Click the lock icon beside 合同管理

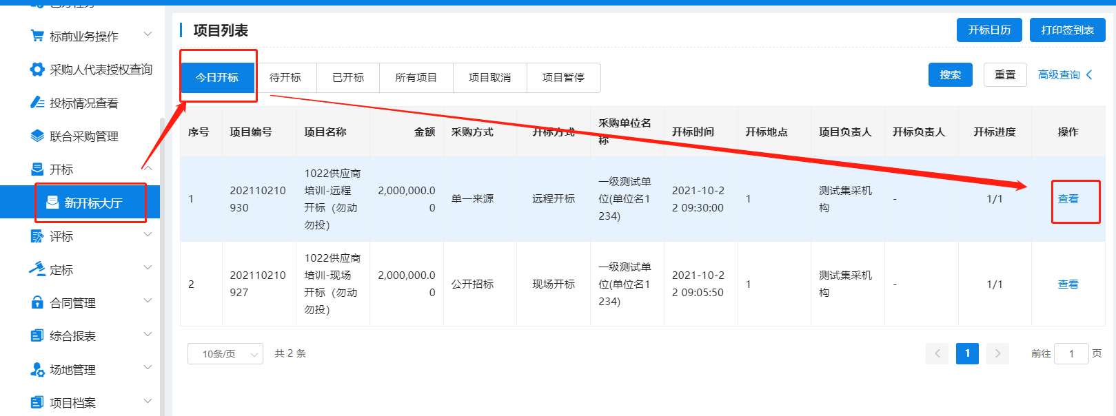pos(37,302)
